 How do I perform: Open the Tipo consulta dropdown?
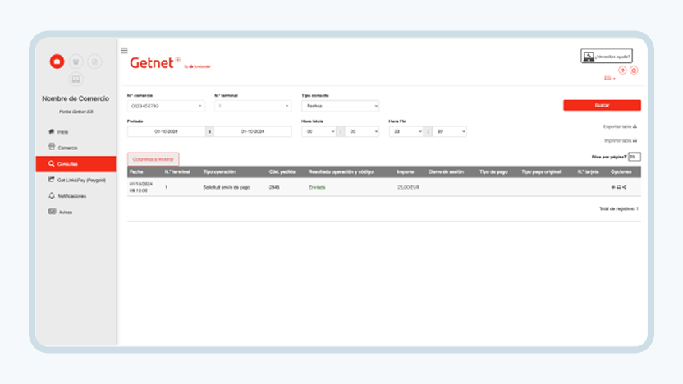pos(340,106)
